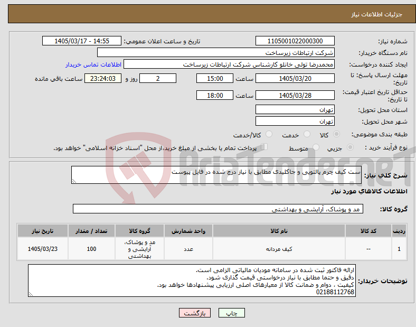Click the delivery city field تهران
This screenshot has width=416, height=327.
[x=295, y=122]
